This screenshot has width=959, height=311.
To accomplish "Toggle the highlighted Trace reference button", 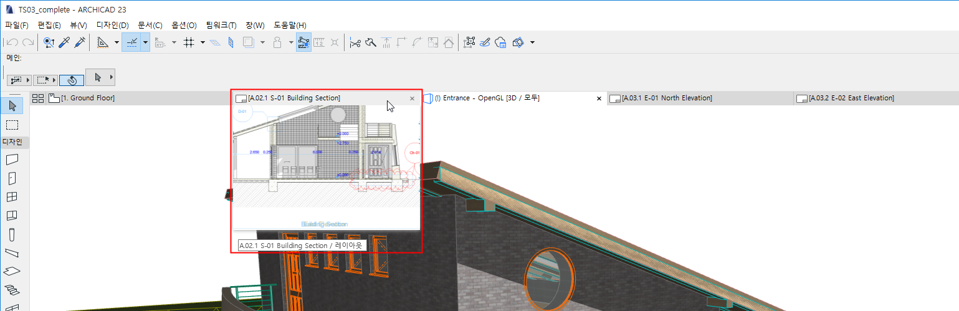I will coord(304,42).
